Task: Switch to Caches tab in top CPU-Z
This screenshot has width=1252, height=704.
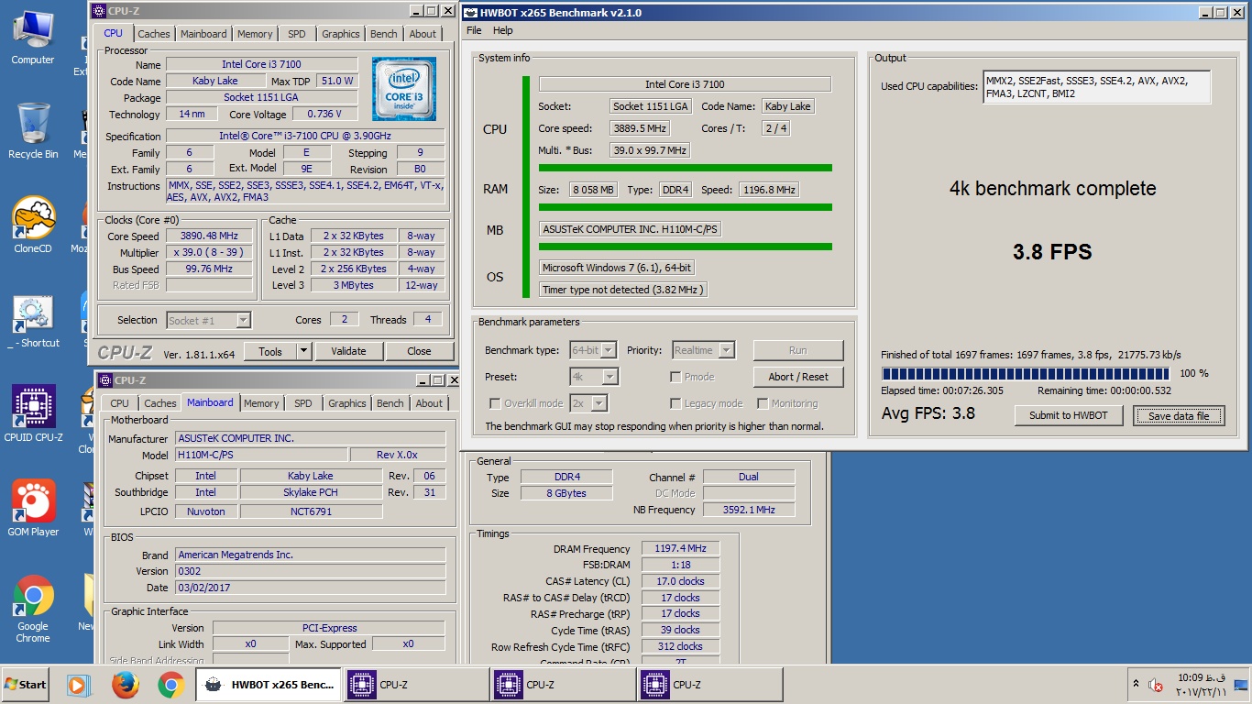Action: pos(154,34)
